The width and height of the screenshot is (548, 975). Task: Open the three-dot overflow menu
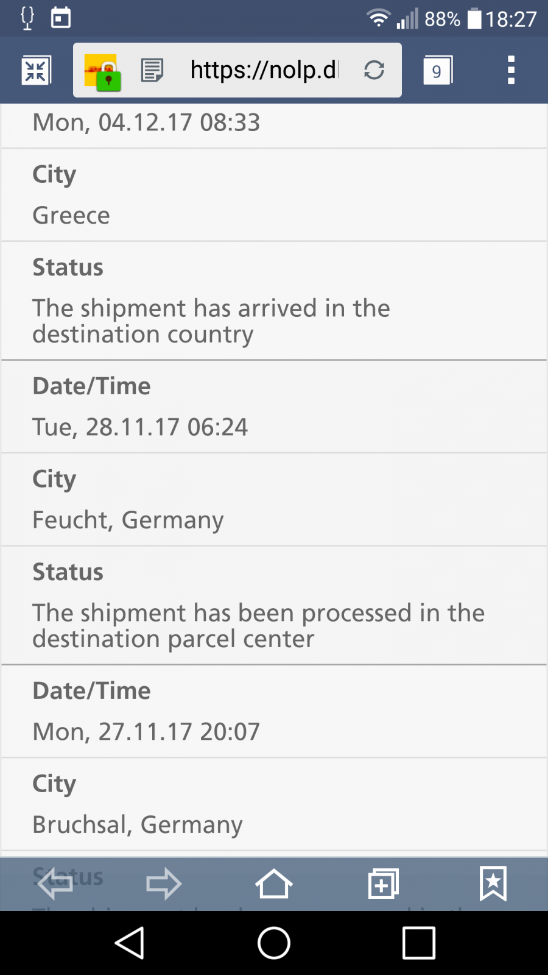point(511,70)
